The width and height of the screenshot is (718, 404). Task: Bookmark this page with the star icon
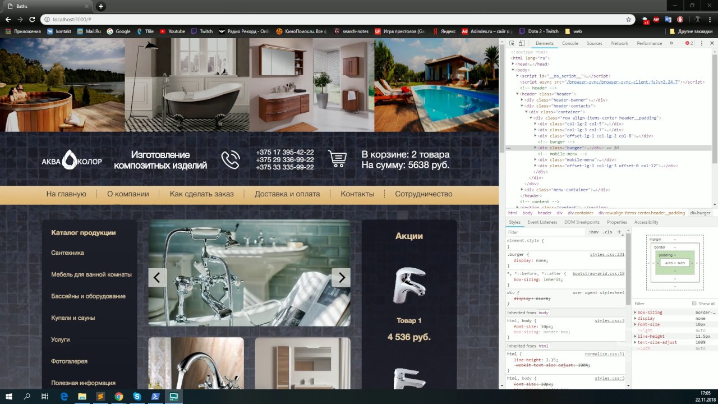tap(629, 19)
